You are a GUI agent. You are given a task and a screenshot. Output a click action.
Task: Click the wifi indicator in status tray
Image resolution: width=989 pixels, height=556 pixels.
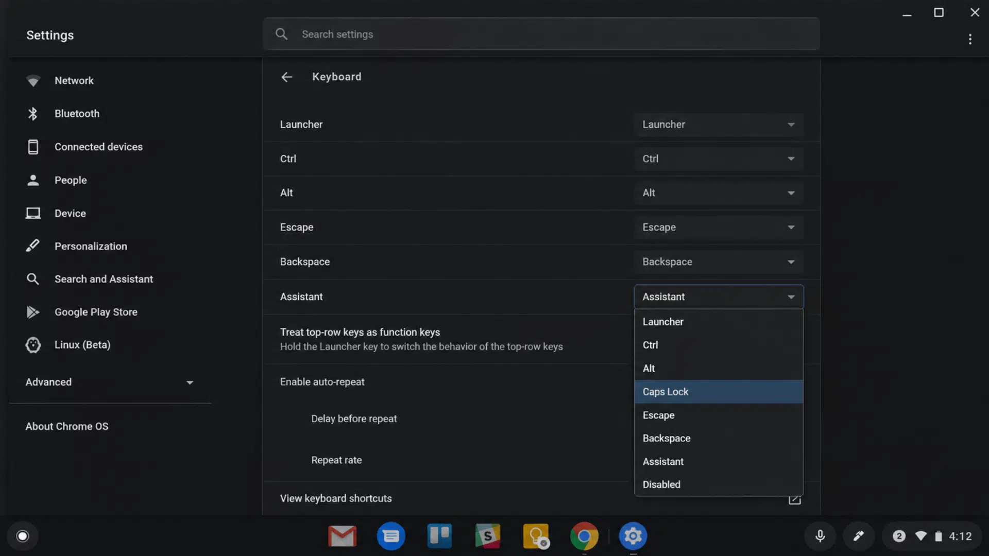(x=921, y=536)
